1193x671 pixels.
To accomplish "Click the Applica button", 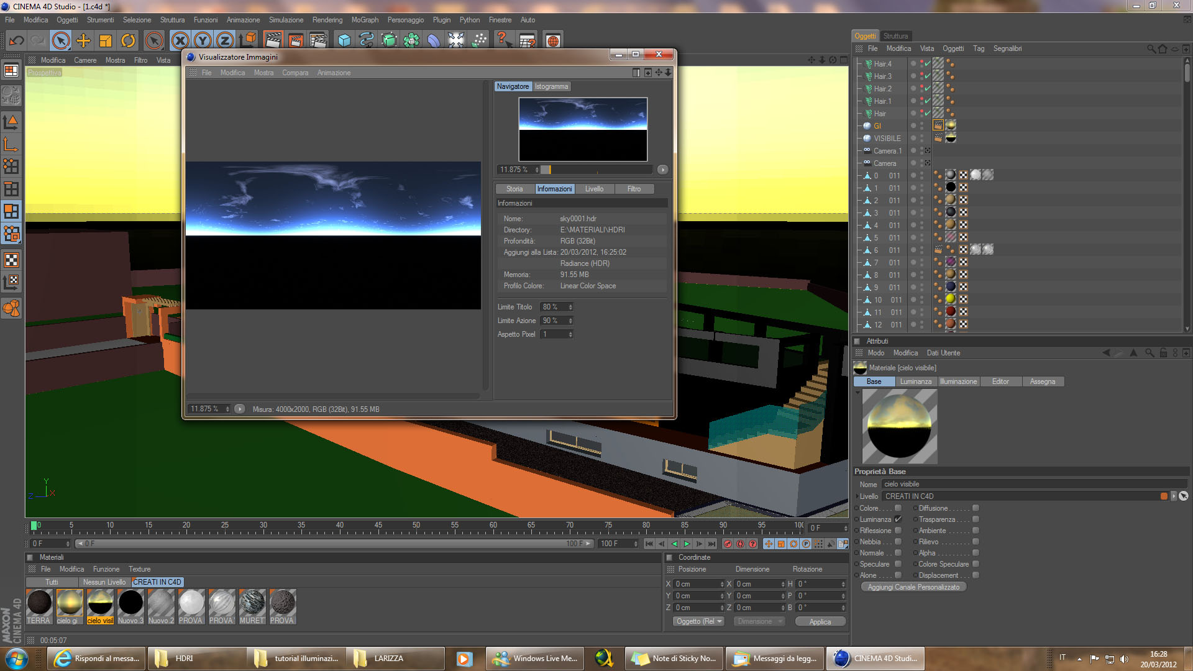I will click(x=820, y=621).
